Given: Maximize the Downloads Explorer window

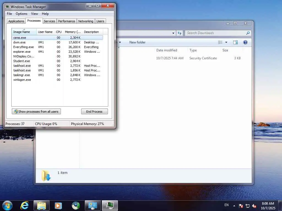Looking at the screenshot, I should coord(235,23).
